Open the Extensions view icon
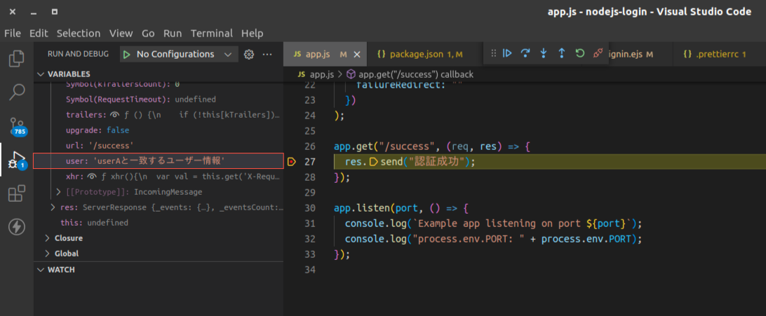 click(17, 193)
